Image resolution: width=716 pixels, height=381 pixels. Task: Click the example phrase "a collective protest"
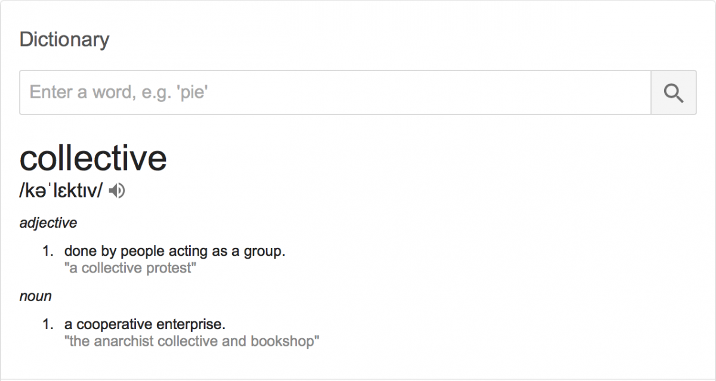pos(130,268)
